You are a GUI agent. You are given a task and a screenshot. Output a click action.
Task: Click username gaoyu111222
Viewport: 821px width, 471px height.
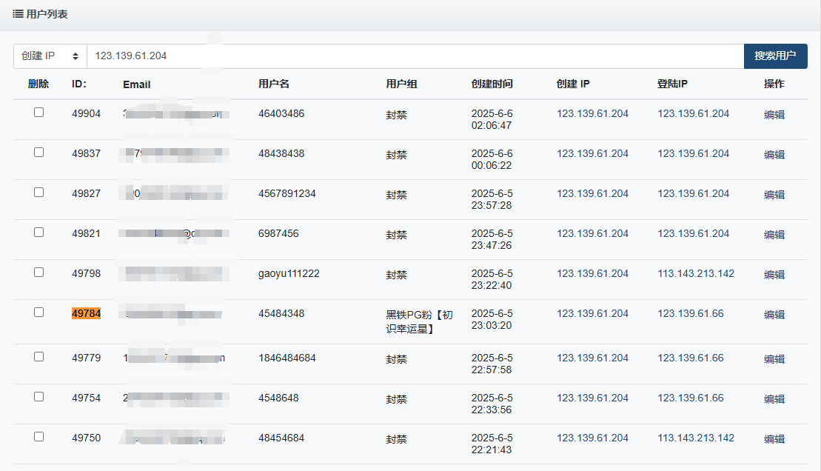(289, 273)
